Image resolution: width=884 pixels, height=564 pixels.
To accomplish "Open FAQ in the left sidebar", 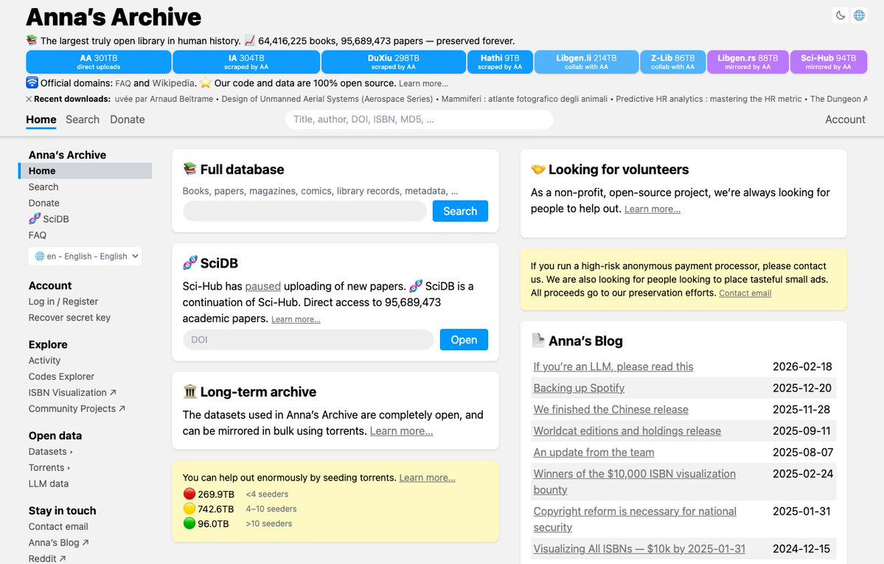I will [x=38, y=235].
